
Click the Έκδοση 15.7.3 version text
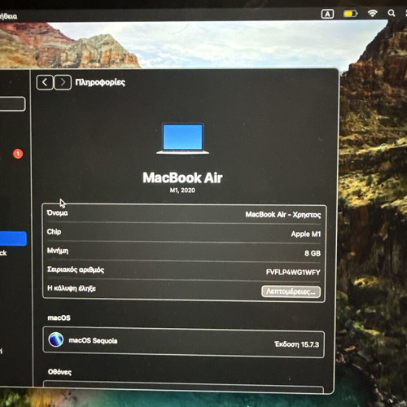tap(296, 344)
